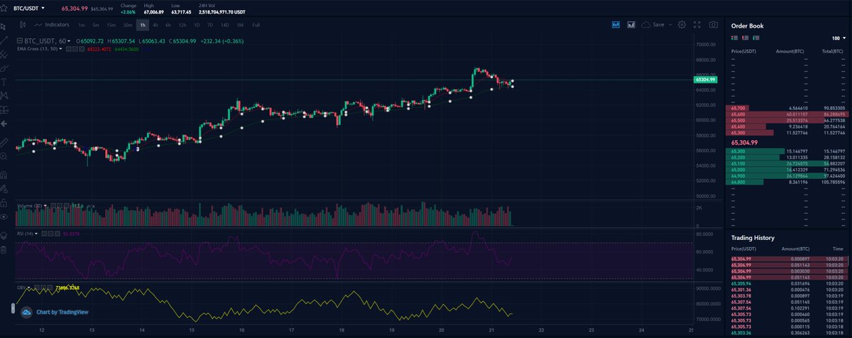Expand RSI (14) indicator menu
This screenshot has height=338, width=852.
36,234
